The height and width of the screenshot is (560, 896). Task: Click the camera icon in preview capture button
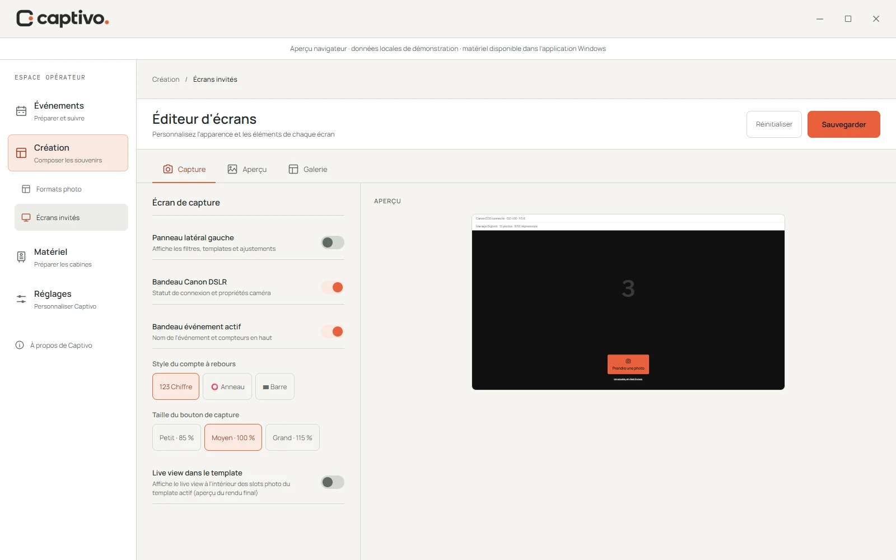click(628, 361)
